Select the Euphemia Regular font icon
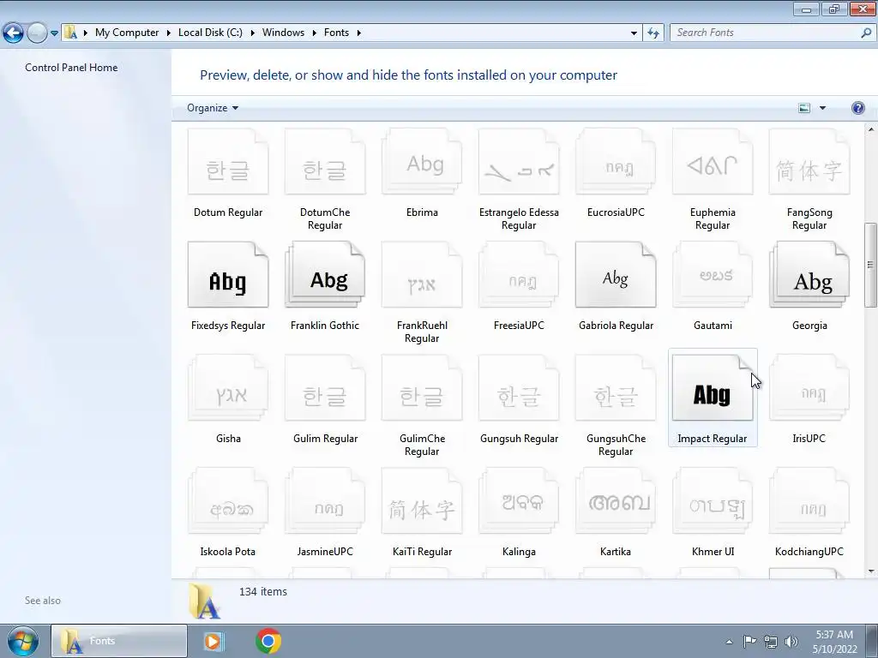Image resolution: width=878 pixels, height=658 pixels. pyautogui.click(x=713, y=162)
